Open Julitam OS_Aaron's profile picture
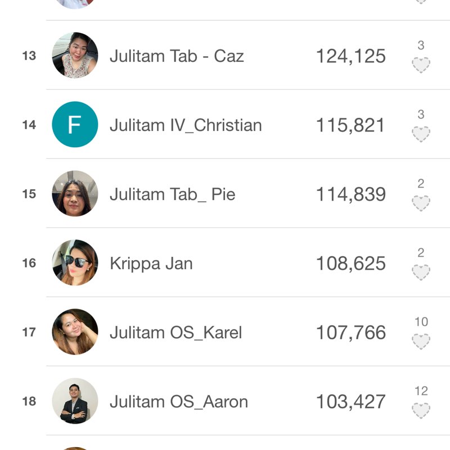 [x=75, y=401]
